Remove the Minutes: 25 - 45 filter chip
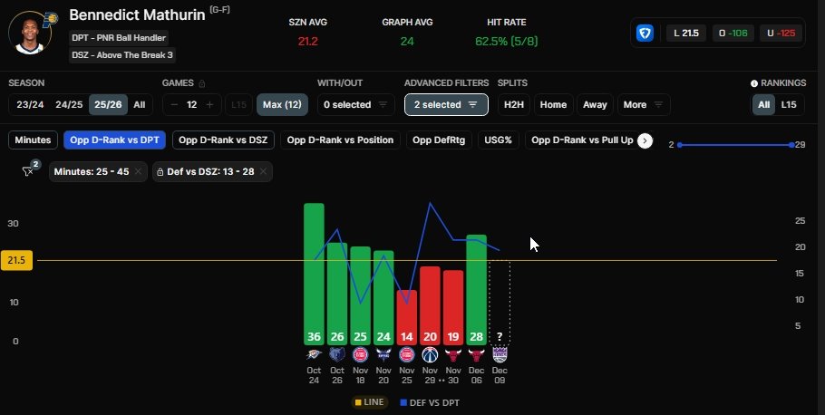This screenshot has width=825, height=415. [138, 171]
